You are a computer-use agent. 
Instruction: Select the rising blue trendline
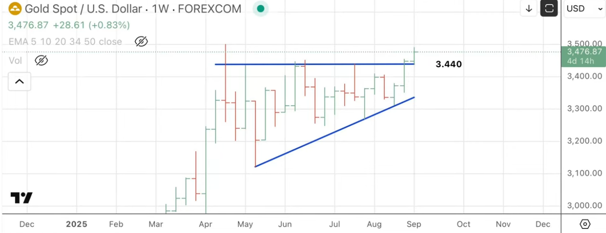pyautogui.click(x=334, y=131)
